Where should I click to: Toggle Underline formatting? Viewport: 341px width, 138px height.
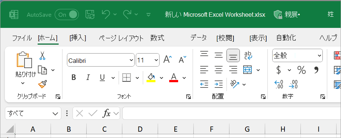click(102, 77)
